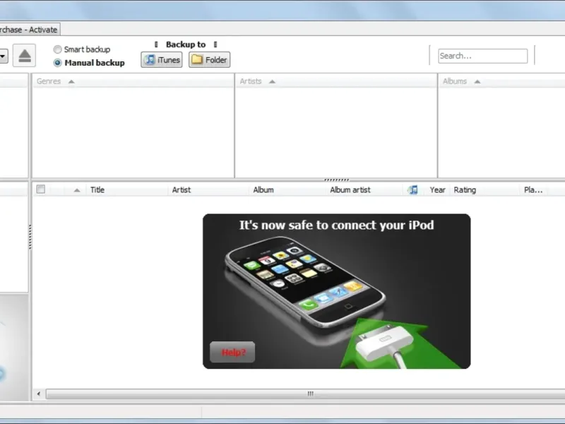Image resolution: width=565 pixels, height=424 pixels.
Task: Select the Smart backup option
Action: click(x=82, y=49)
